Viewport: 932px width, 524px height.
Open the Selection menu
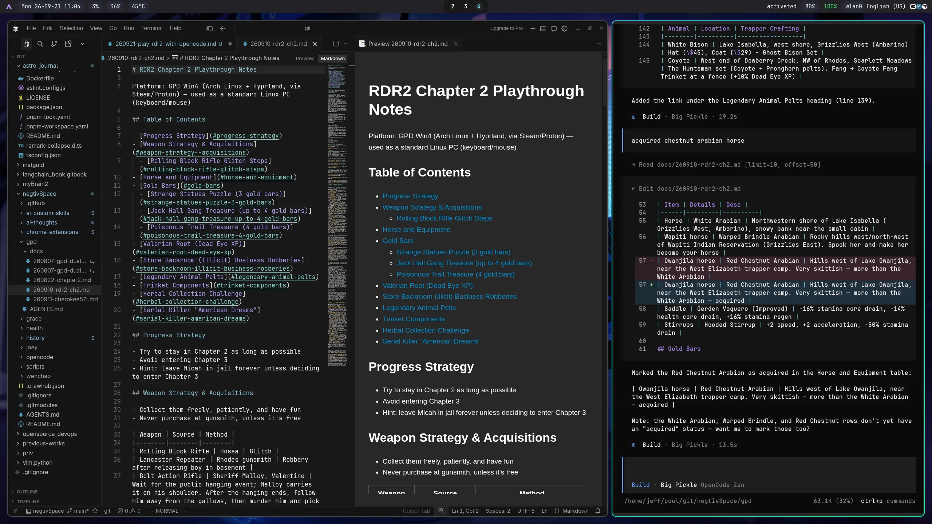(71, 28)
